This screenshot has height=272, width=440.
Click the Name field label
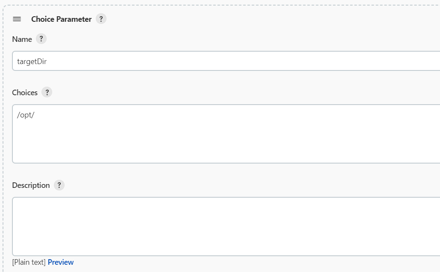(x=22, y=39)
